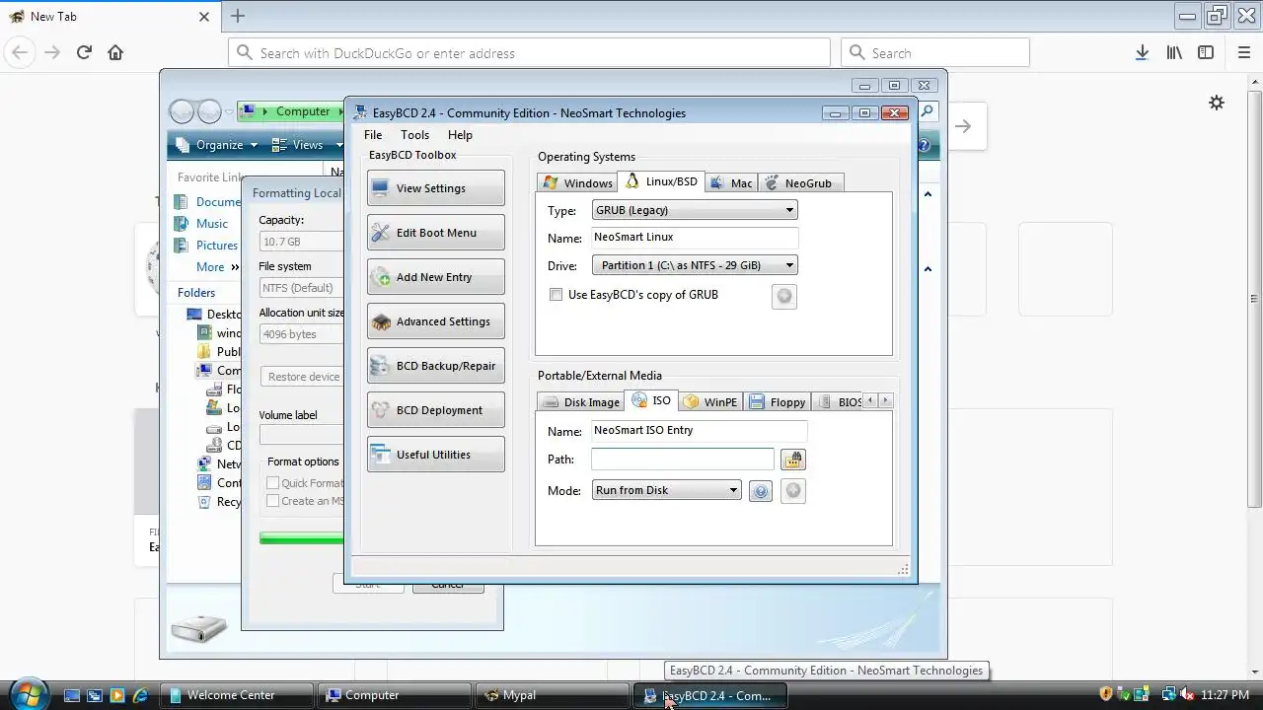
Task: Click the Cancel button in Format dialog
Action: pyautogui.click(x=448, y=585)
